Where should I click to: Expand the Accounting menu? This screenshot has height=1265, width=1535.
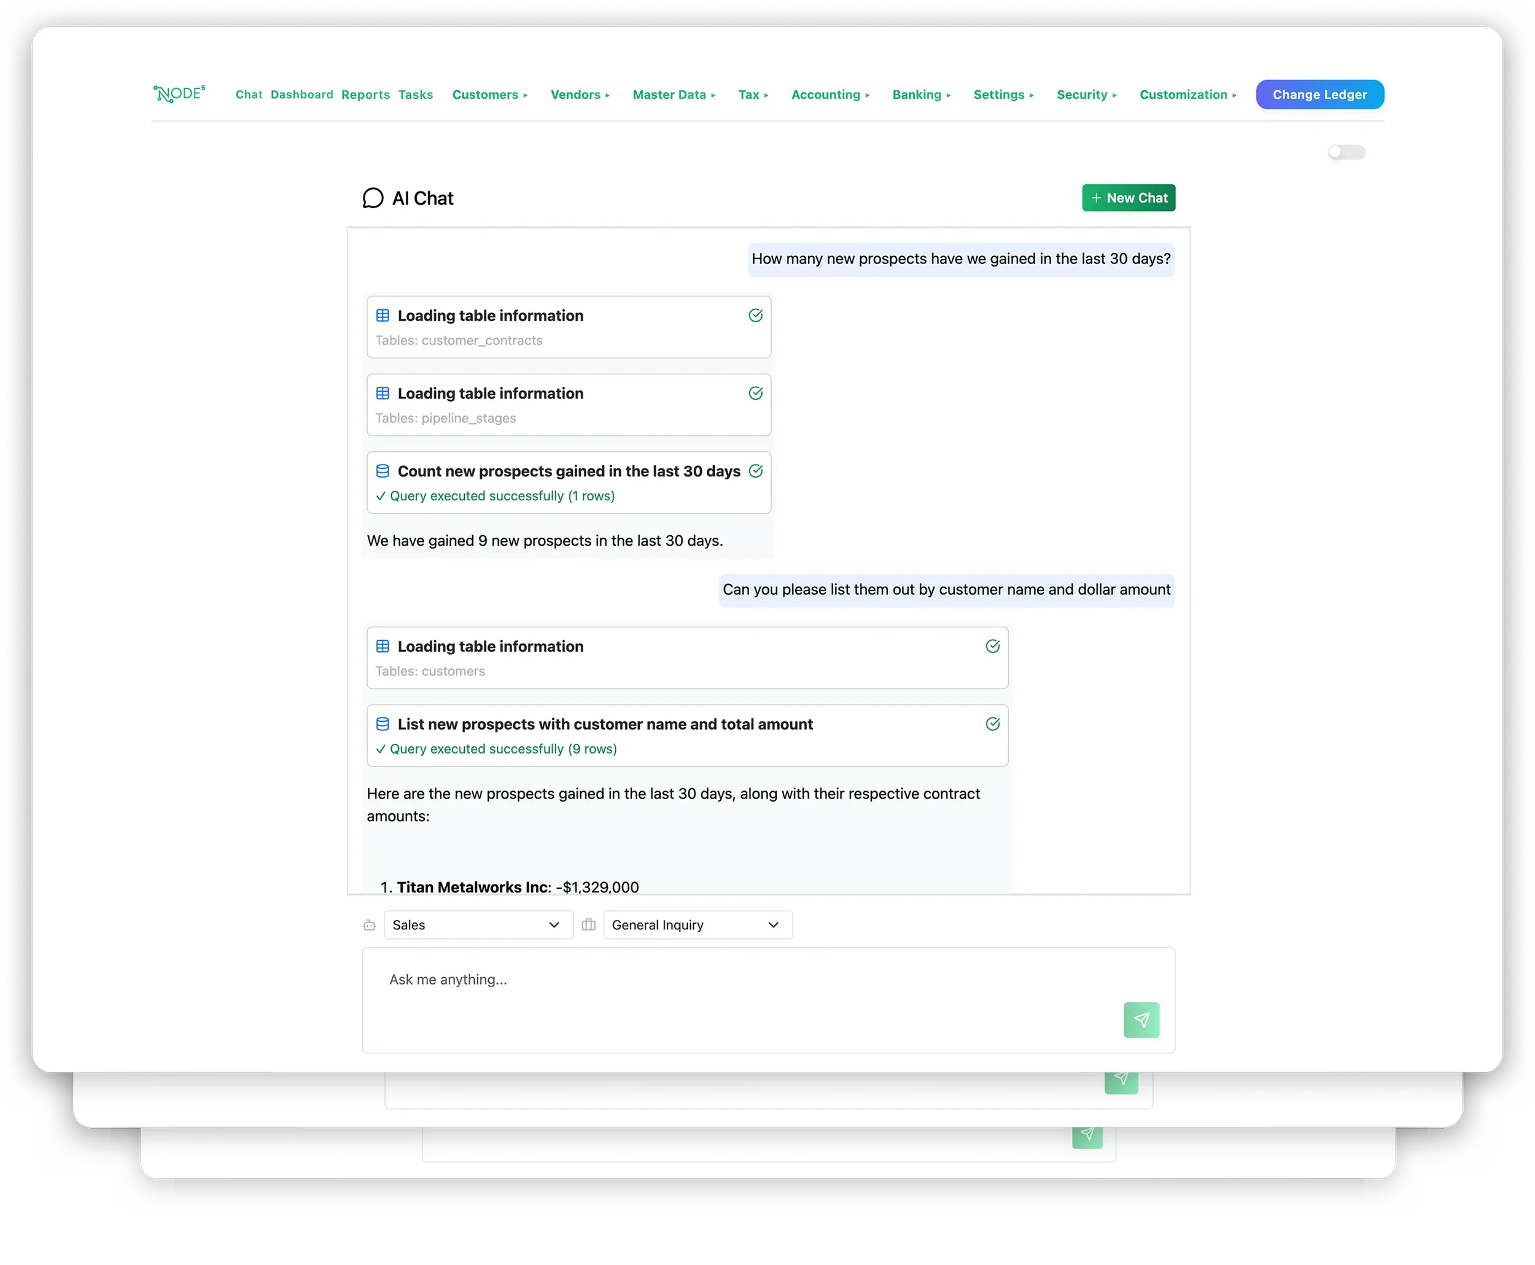830,95
